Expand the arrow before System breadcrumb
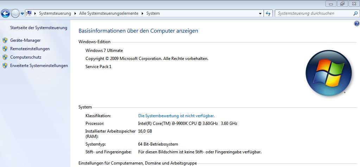 point(143,13)
